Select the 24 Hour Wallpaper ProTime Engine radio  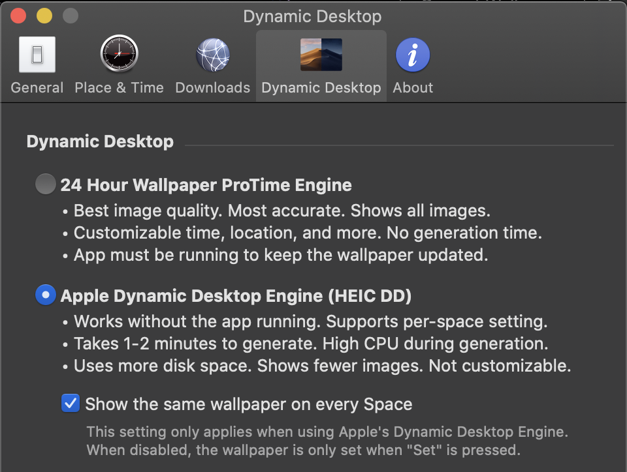click(46, 184)
